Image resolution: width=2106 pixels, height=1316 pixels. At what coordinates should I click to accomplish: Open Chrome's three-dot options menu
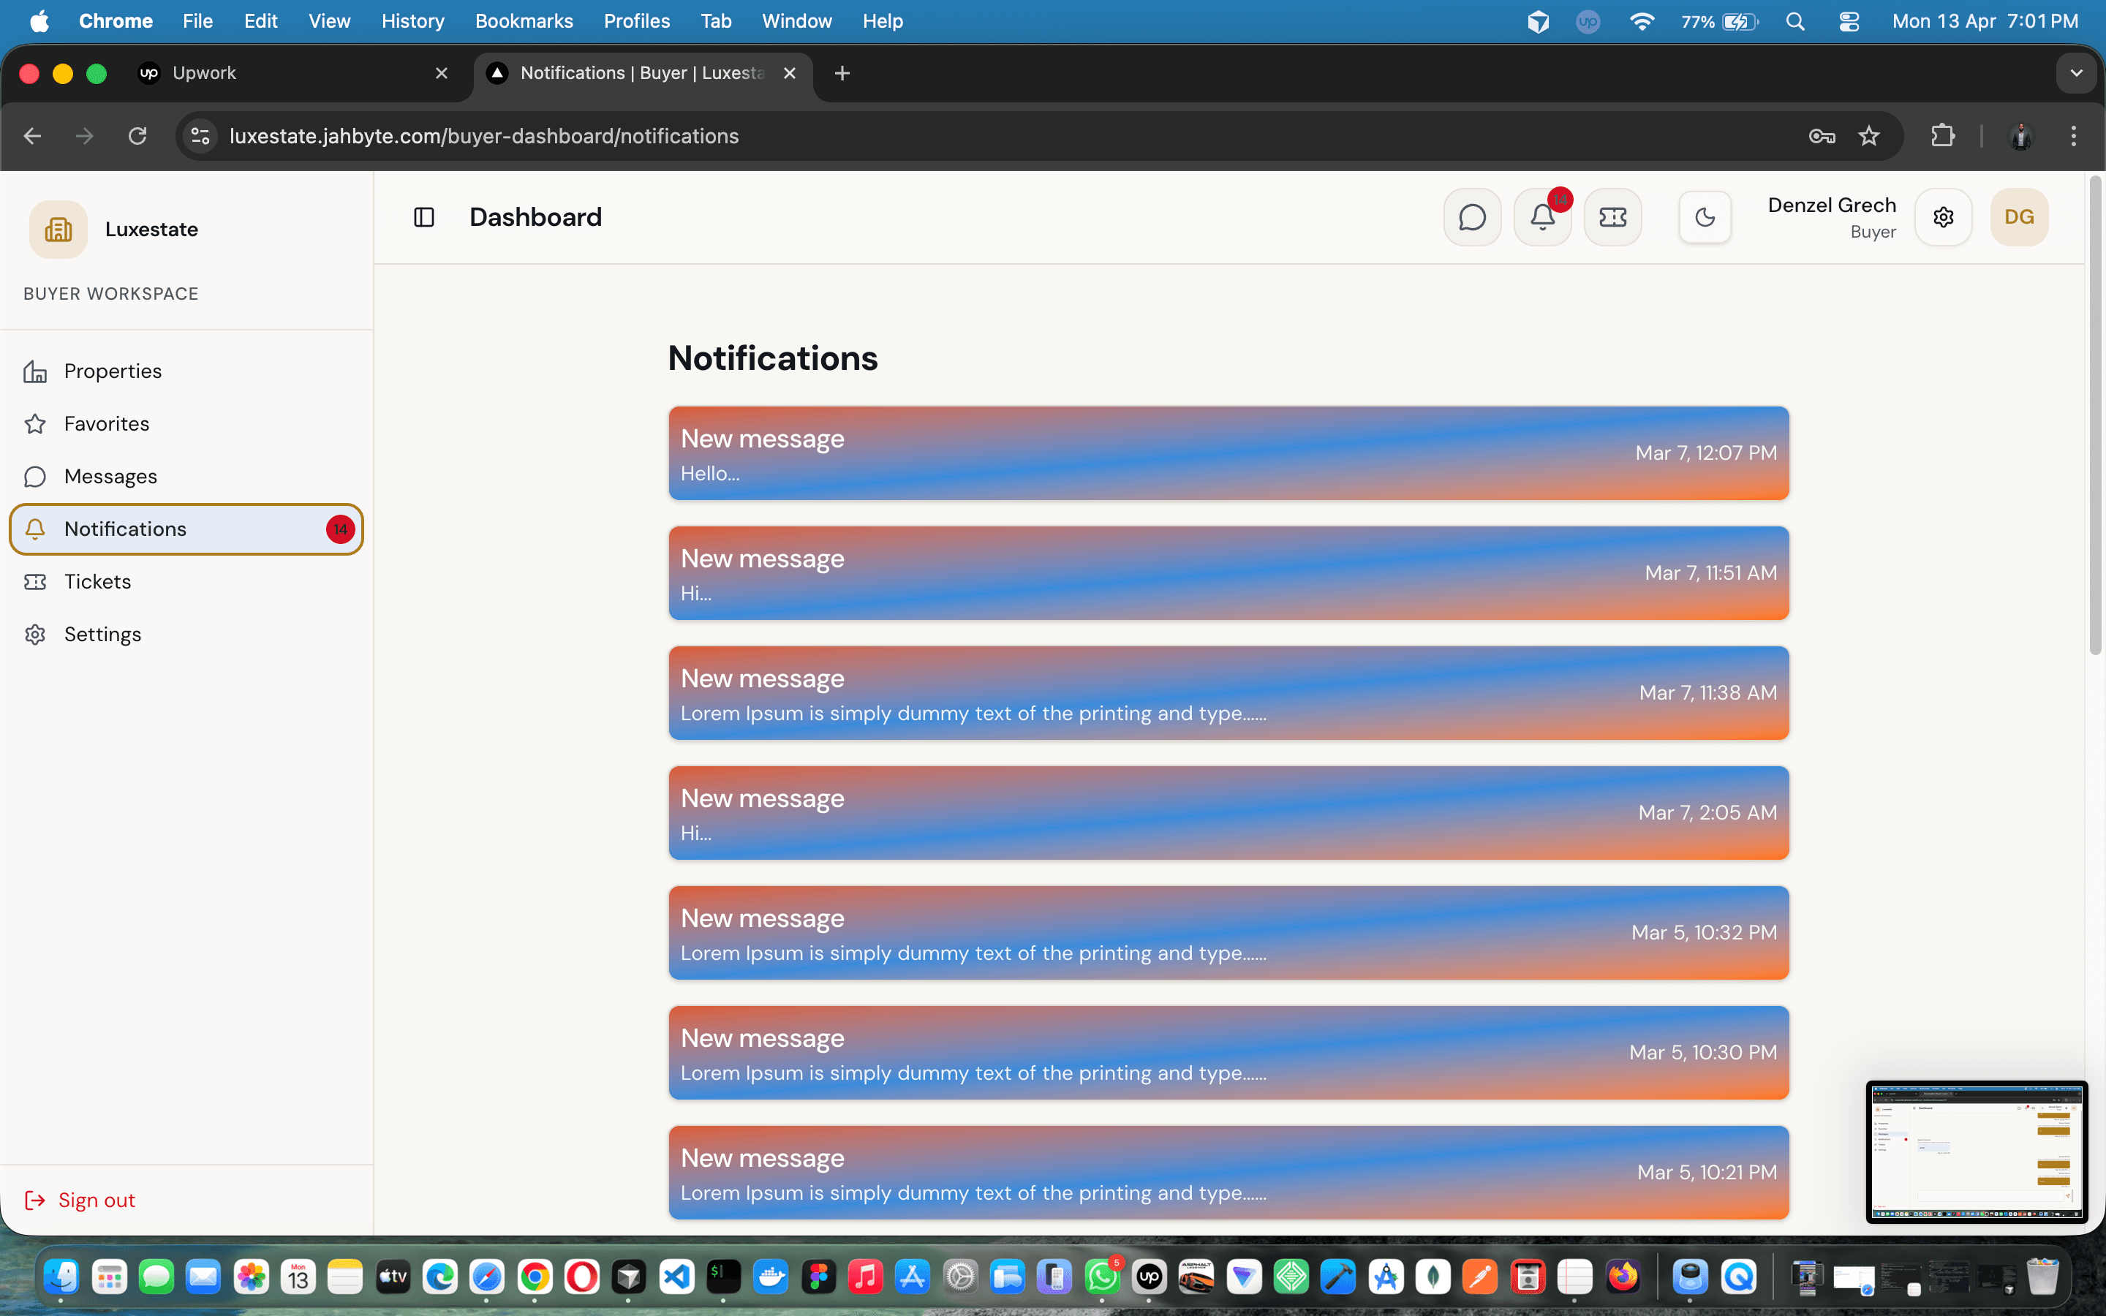pyautogui.click(x=2074, y=136)
